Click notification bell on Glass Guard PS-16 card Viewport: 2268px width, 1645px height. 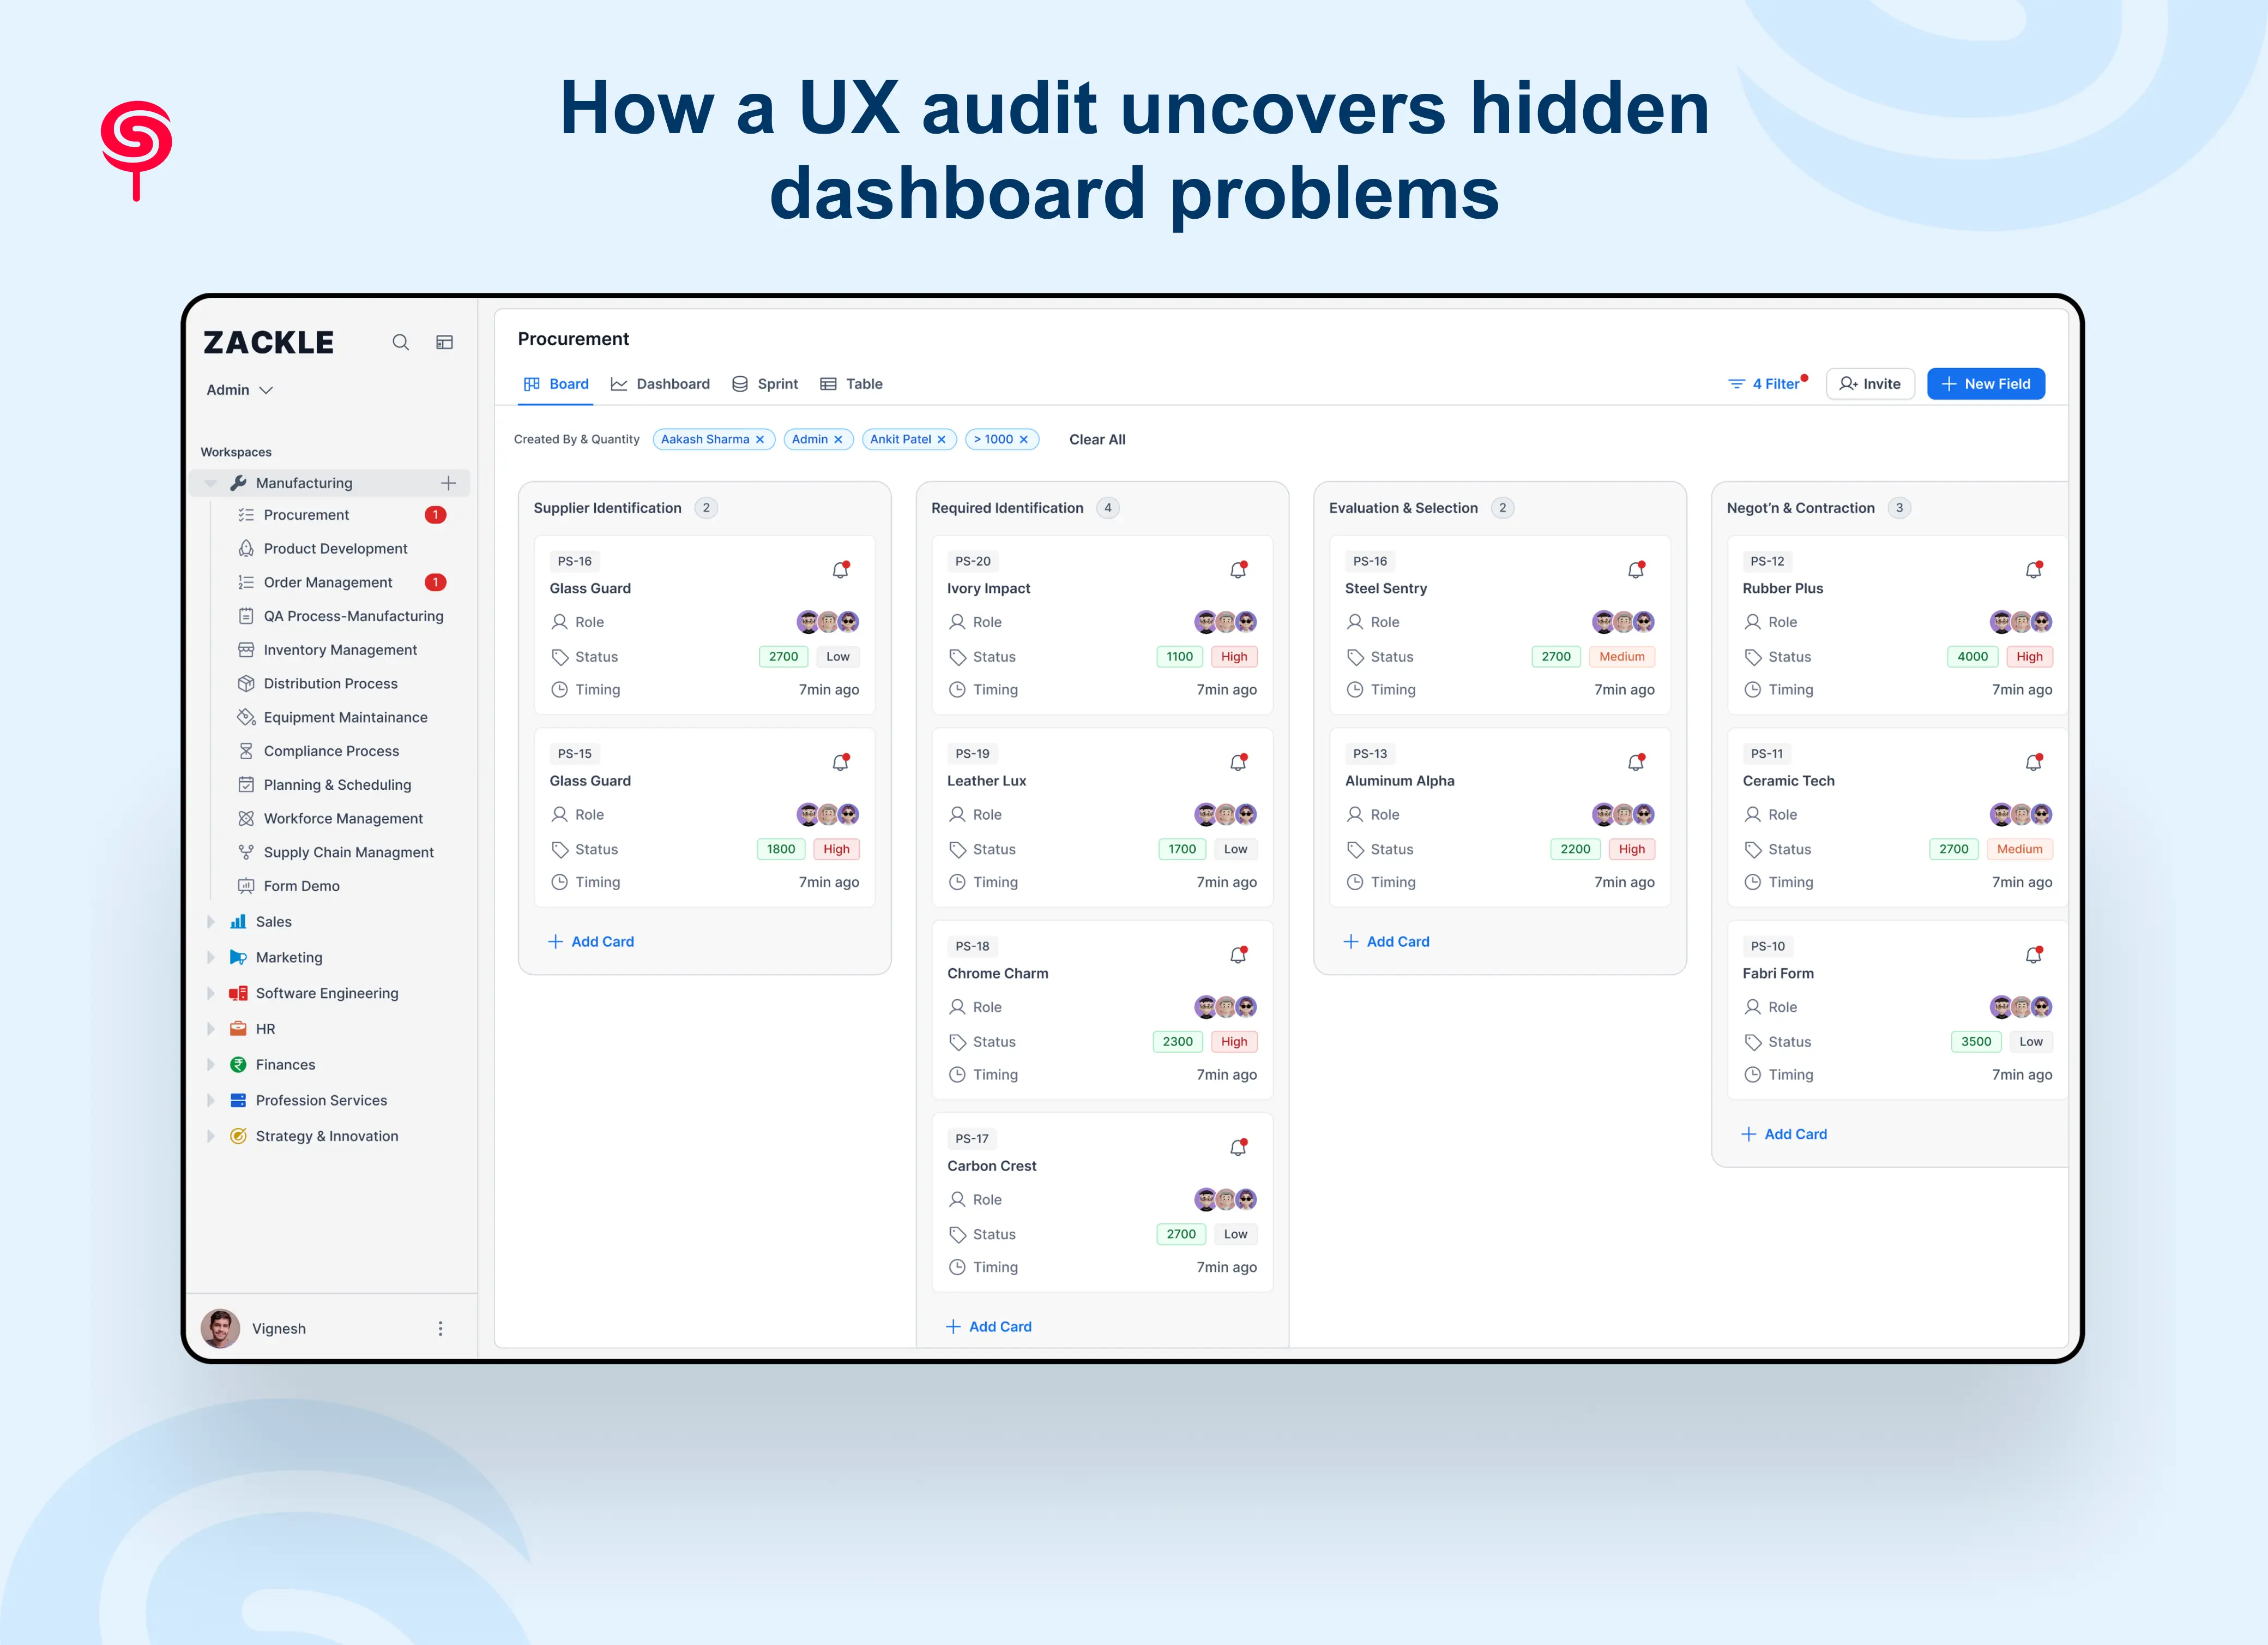(x=841, y=569)
